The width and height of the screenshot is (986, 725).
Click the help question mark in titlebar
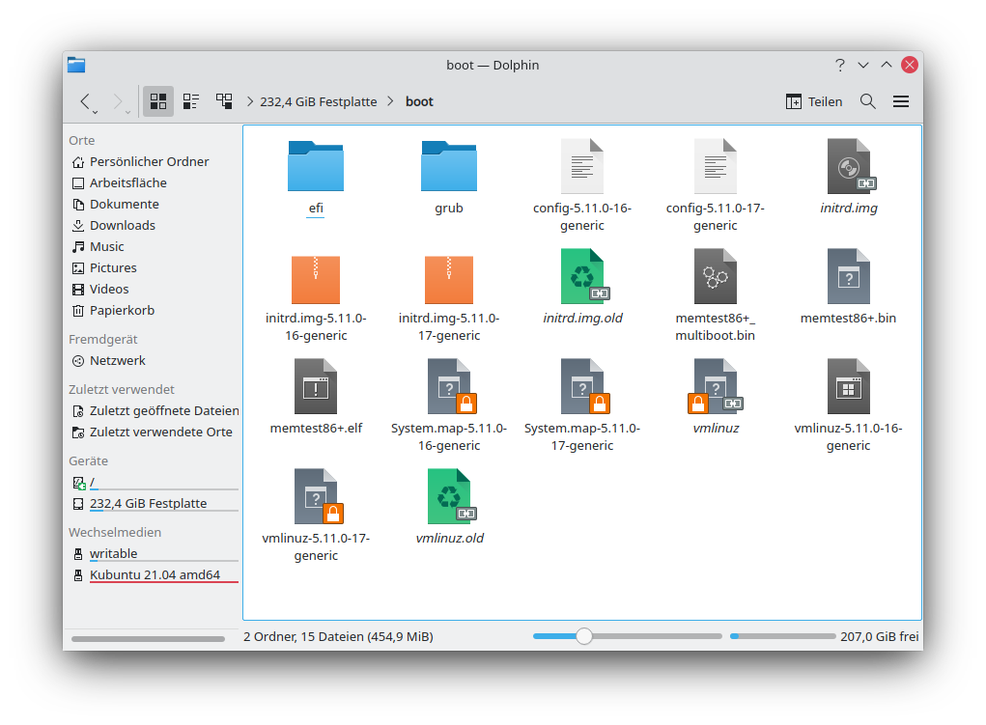point(840,65)
